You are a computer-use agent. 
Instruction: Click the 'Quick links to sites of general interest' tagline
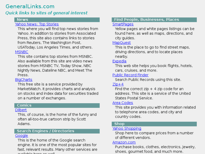(47, 13)
